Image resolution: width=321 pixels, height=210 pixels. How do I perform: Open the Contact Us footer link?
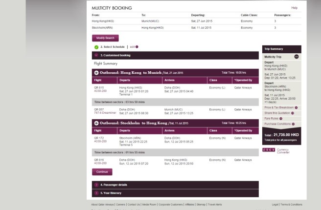(134, 205)
